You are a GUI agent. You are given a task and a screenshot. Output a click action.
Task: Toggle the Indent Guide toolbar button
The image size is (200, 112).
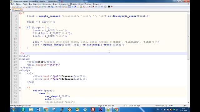point(75,7)
